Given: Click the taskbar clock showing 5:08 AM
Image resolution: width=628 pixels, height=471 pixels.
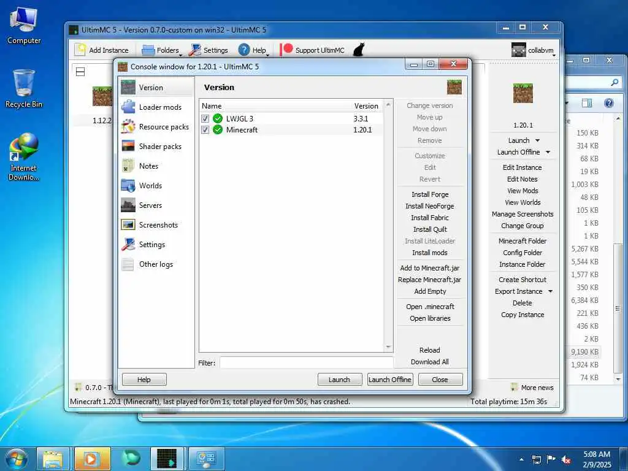Looking at the screenshot, I should 597,459.
